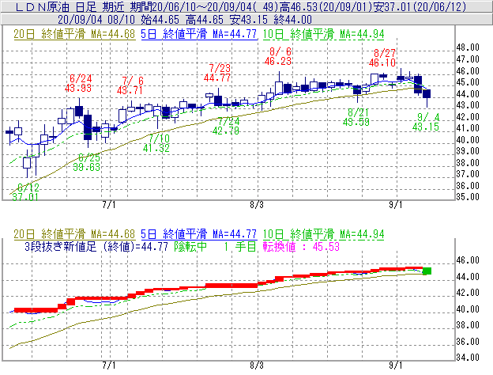
Task: Click the 48.00 price axis label
Action: 468,47
